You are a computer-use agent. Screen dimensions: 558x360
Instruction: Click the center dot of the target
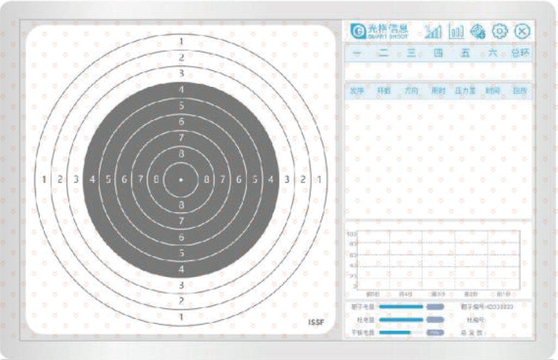tap(181, 179)
